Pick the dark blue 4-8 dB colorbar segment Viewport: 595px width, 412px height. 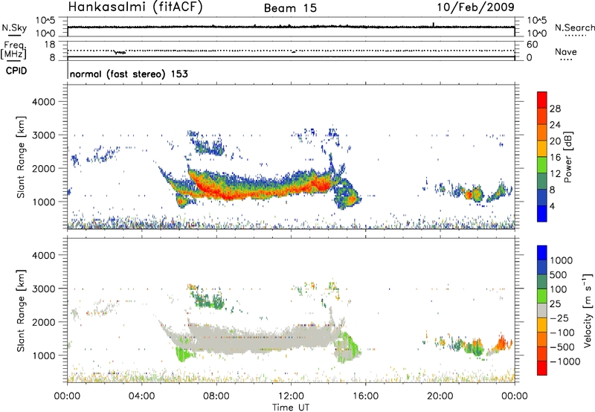click(x=542, y=198)
